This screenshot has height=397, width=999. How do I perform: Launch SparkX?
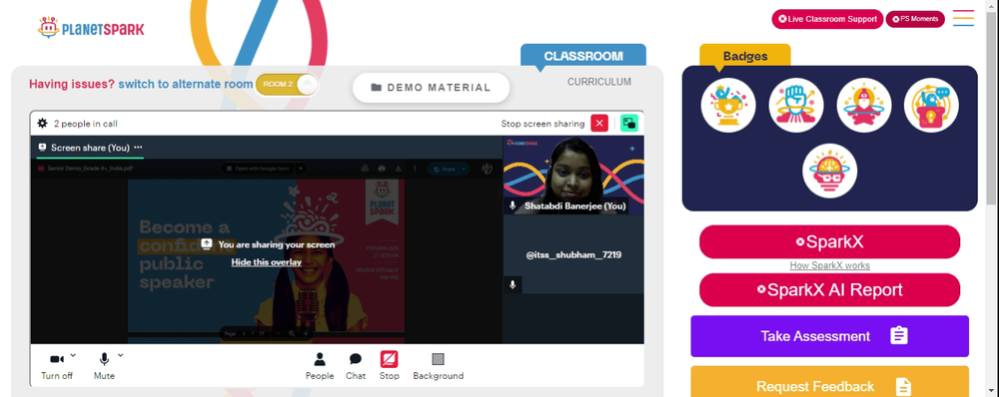pyautogui.click(x=829, y=241)
